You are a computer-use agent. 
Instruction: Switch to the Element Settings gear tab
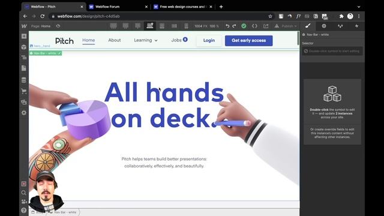tap(324, 26)
